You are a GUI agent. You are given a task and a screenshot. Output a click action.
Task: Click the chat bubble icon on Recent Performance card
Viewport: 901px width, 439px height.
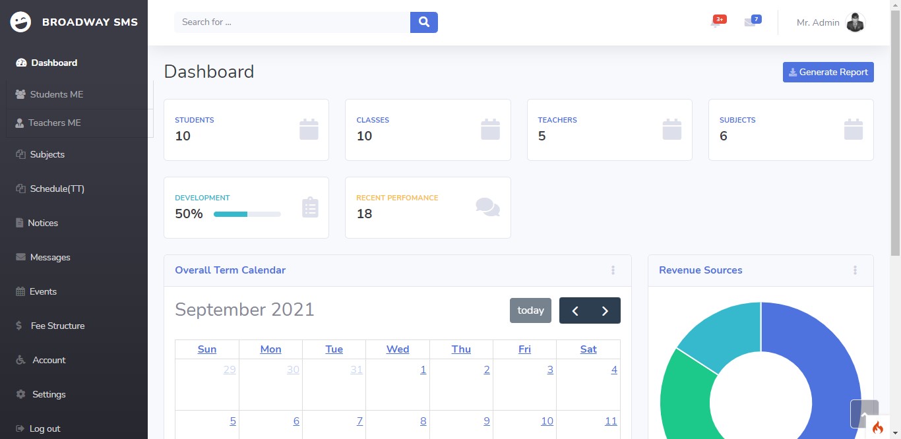point(487,208)
